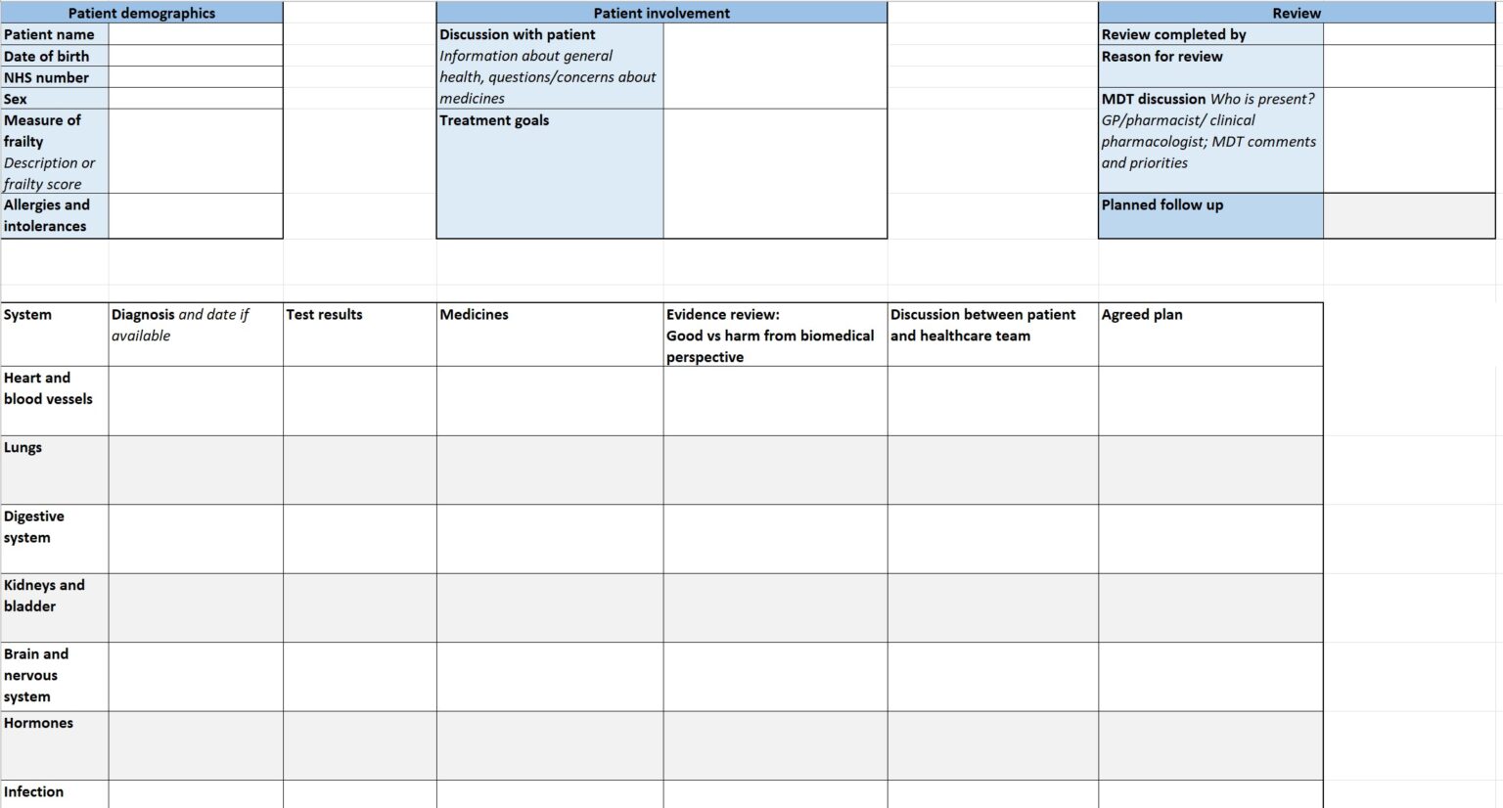This screenshot has width=1503, height=808.
Task: Select the MDT discussion entry cell
Action: point(1408,140)
